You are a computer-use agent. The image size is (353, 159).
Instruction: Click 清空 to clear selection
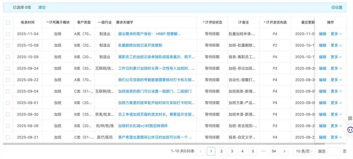click(x=42, y=8)
